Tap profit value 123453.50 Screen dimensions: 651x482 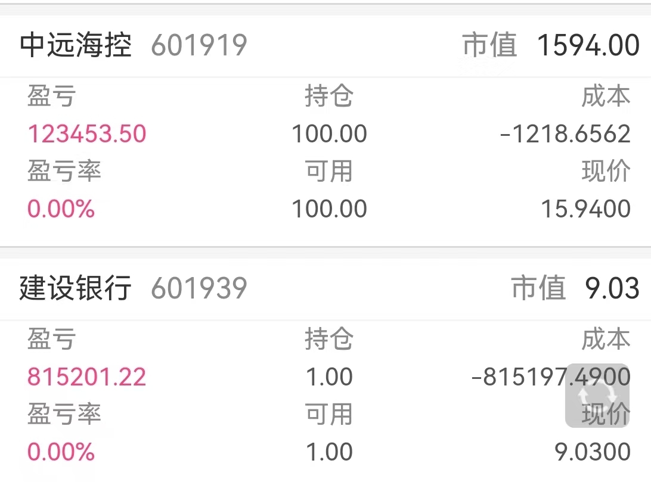87,134
